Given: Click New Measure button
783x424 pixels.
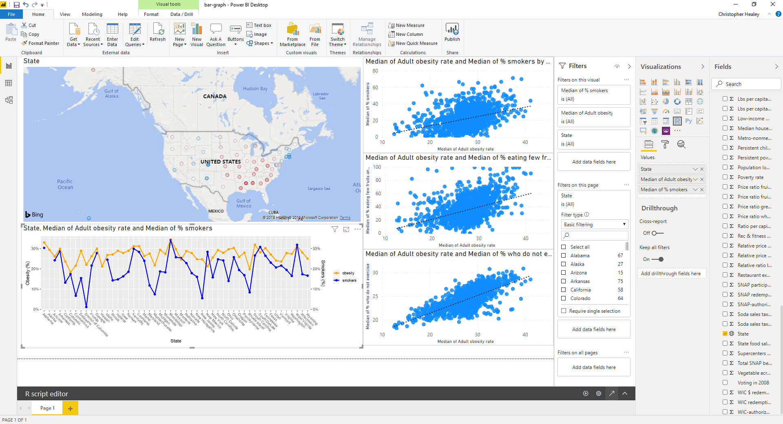Looking at the screenshot, I should tap(407, 25).
